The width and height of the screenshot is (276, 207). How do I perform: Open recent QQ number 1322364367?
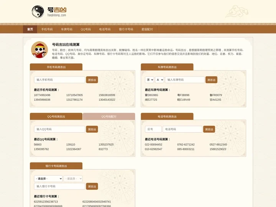coord(74,149)
